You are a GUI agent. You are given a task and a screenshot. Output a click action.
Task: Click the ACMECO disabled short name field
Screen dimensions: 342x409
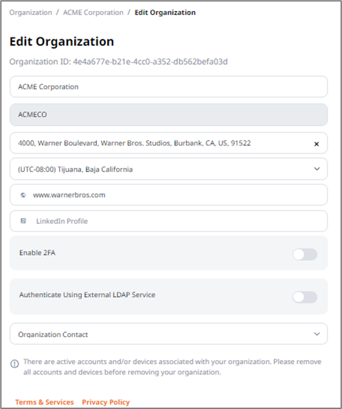[169, 115]
